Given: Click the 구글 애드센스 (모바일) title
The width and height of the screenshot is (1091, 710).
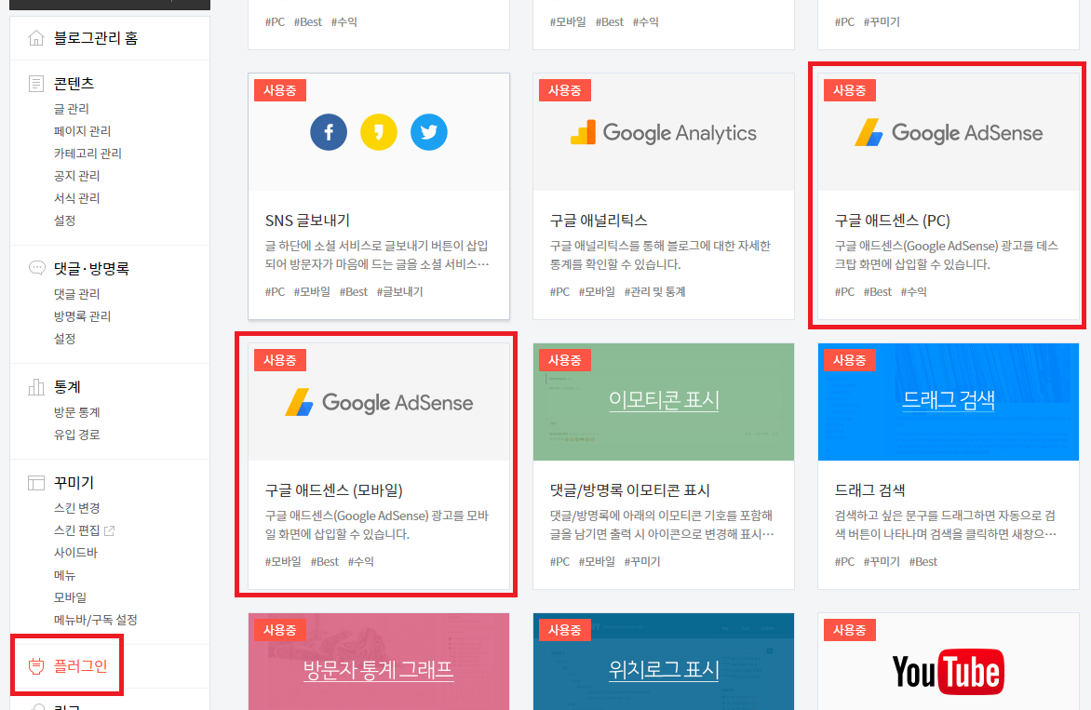Looking at the screenshot, I should click(x=334, y=490).
